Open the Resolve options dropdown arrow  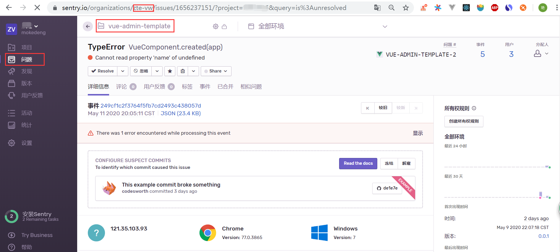point(123,71)
